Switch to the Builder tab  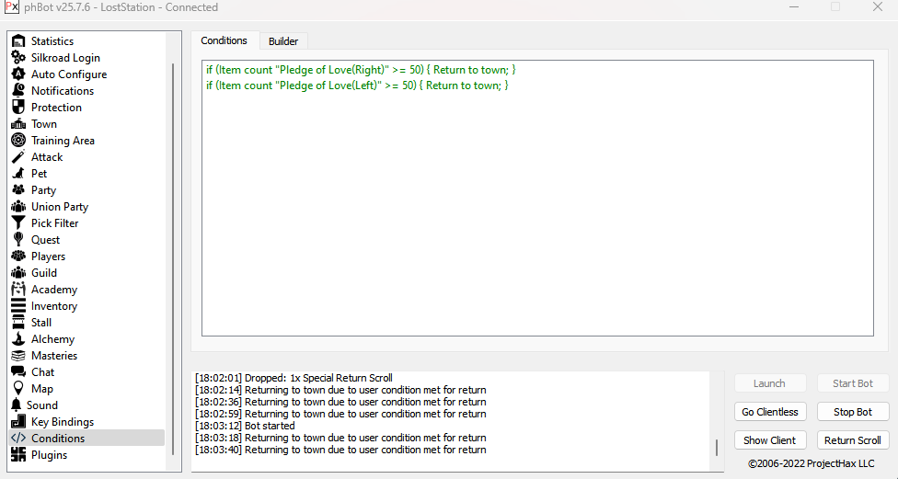pyautogui.click(x=282, y=41)
